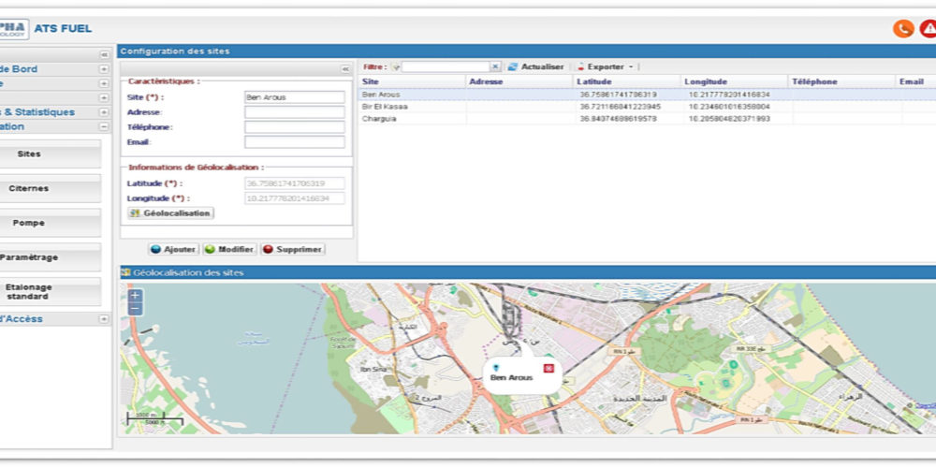Click the Modifier button
Image resolution: width=936 pixels, height=468 pixels.
(x=229, y=250)
